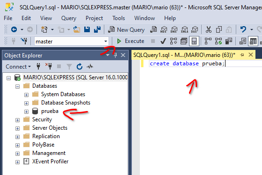Open dropdown arrow next to Undo
Viewport: 262px width, 175px height.
pos(252,29)
